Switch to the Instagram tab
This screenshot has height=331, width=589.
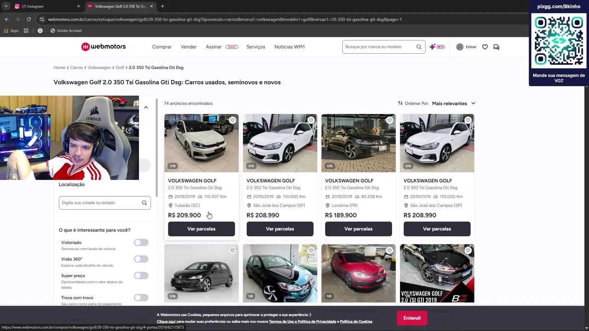[46, 6]
